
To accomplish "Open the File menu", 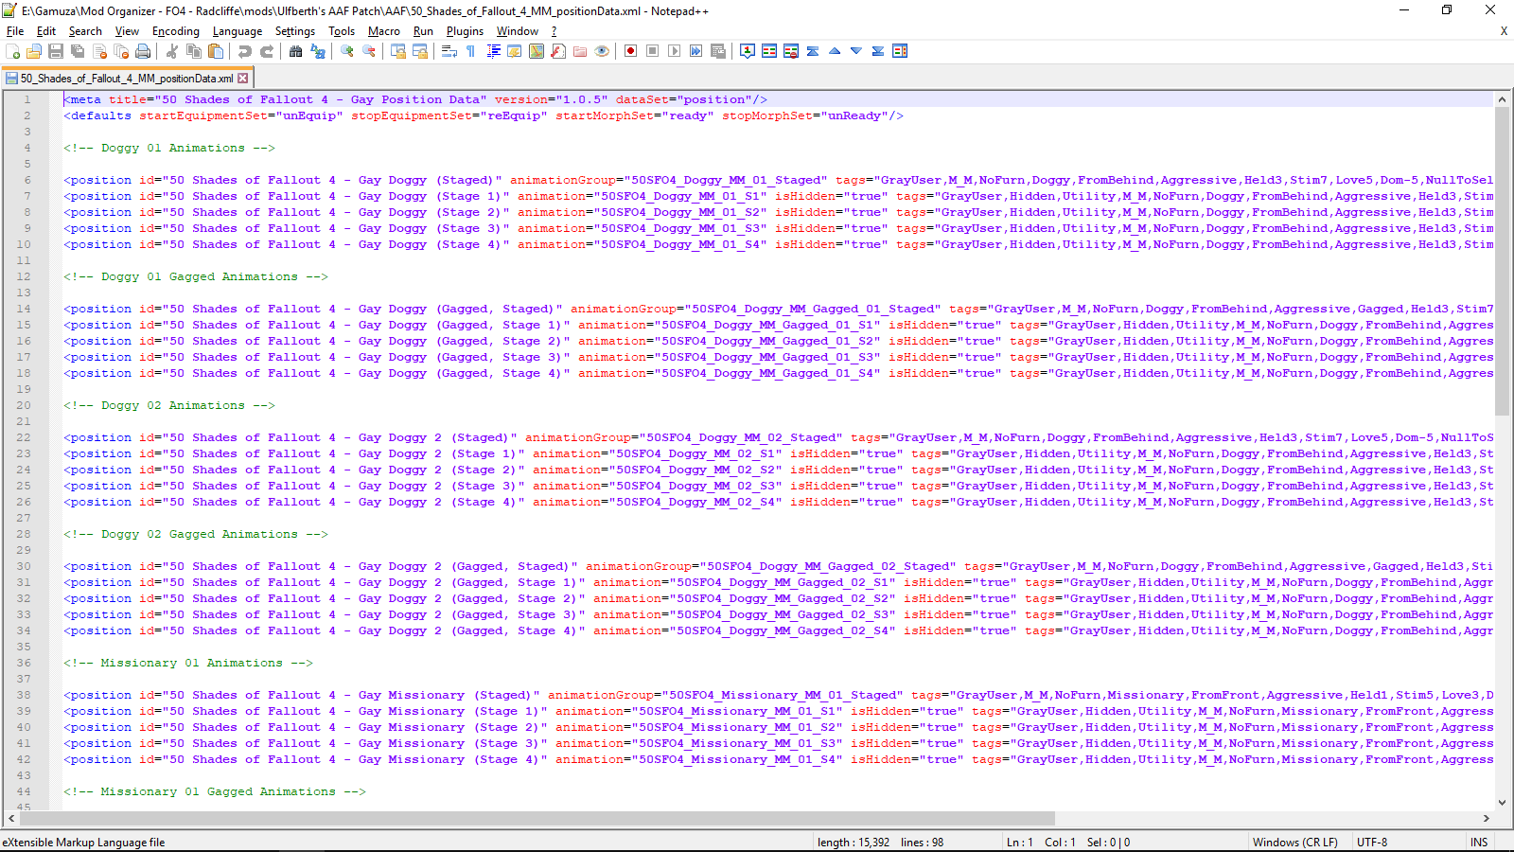I will [15, 31].
